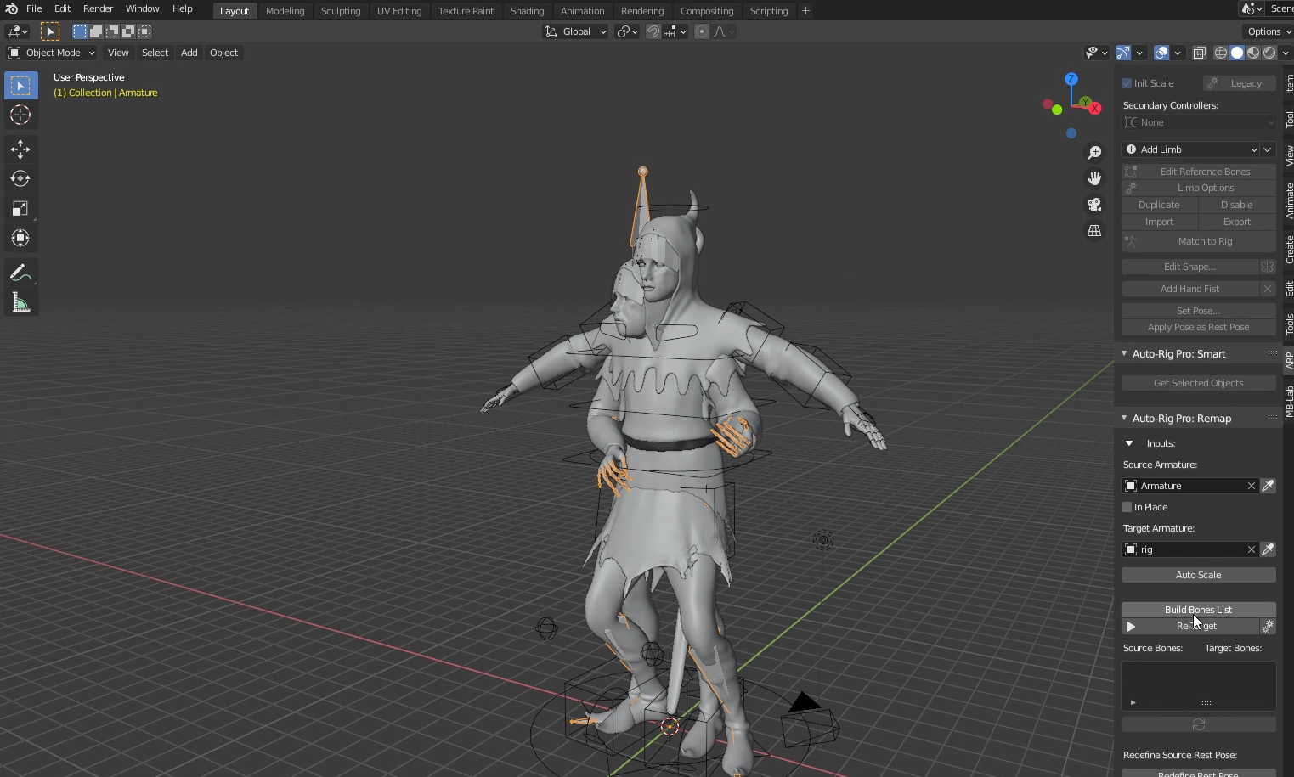Click Get Selected Objects button
Screen dimensions: 1294x777
coord(1199,383)
